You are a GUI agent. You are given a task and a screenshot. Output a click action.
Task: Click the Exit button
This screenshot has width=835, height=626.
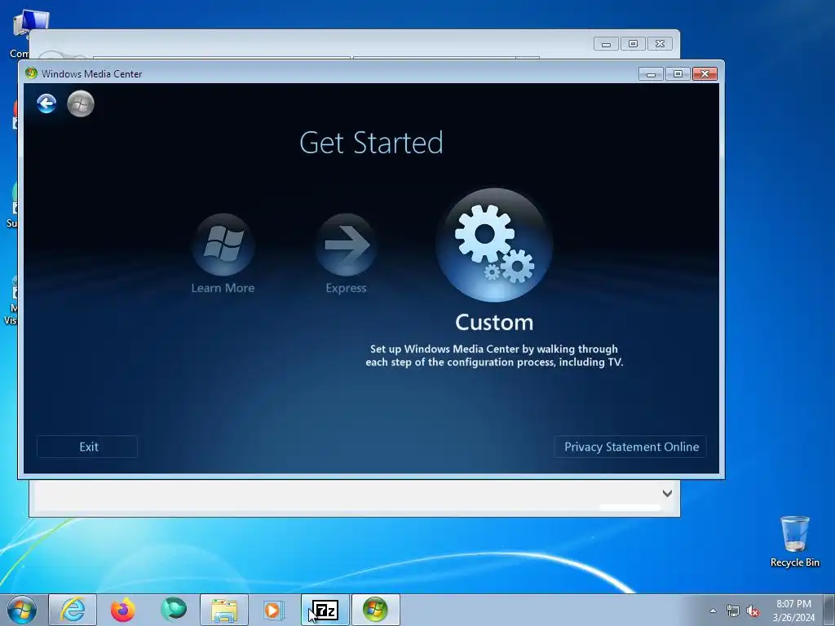tap(87, 447)
